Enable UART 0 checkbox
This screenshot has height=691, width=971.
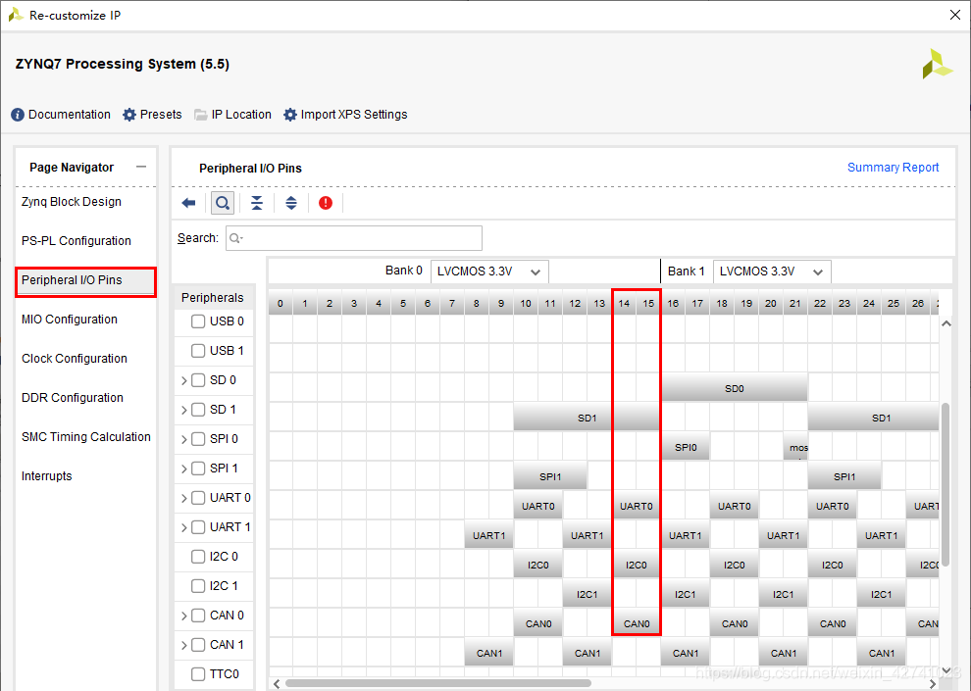pos(198,498)
